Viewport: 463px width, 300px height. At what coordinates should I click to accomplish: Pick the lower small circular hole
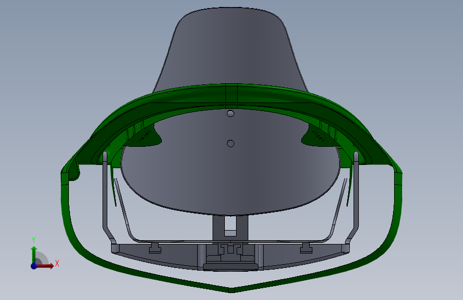coord(231,144)
